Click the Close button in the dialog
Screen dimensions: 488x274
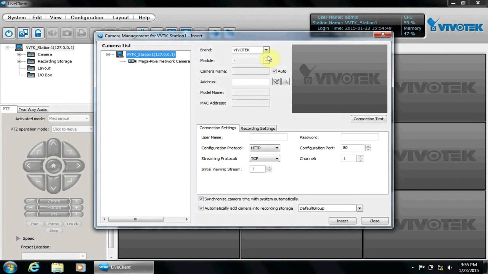pos(374,221)
